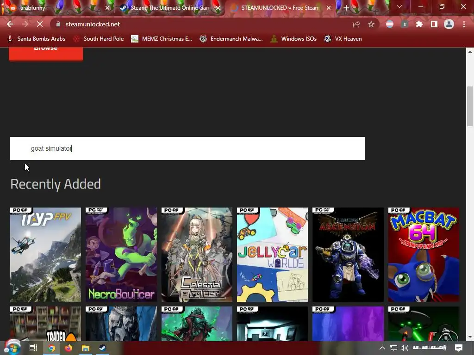
Task: Click the scrollbar up arrow
Action: coord(470,52)
